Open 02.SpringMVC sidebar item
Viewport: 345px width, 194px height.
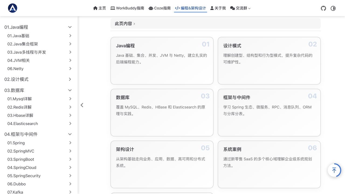pyautogui.click(x=21, y=151)
